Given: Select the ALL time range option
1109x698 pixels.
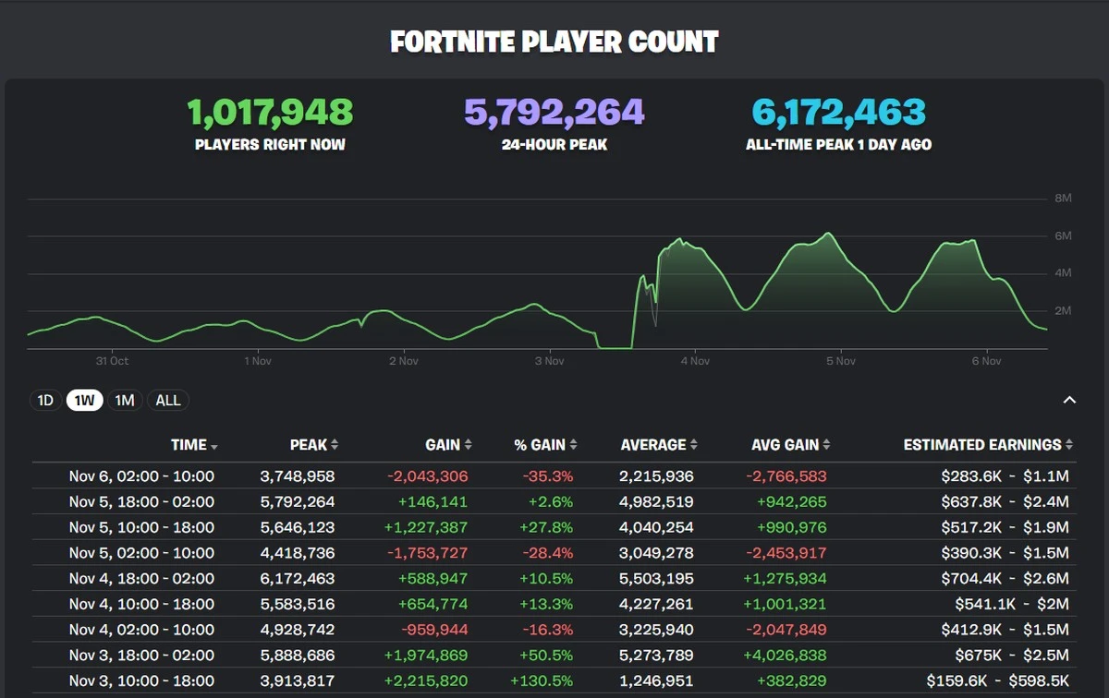Looking at the screenshot, I should tap(167, 400).
